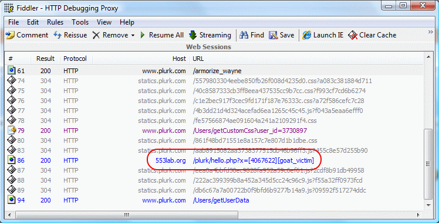Click the icon for session 61
Viewport: 439px width, 223px height.
12,71
